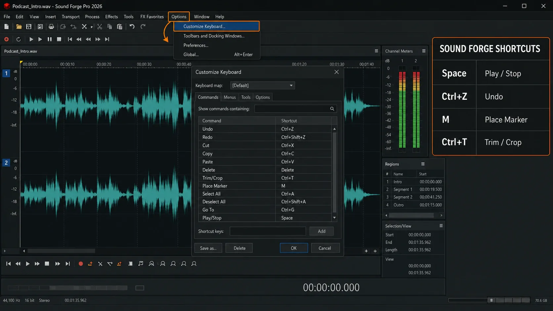Click the Pause button in the upper transport toolbar

click(50, 39)
